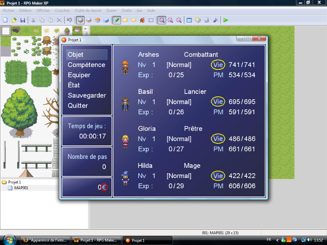The width and height of the screenshot is (327, 245).
Task: Pick the blank white tile in tileset
Action: 6,31
